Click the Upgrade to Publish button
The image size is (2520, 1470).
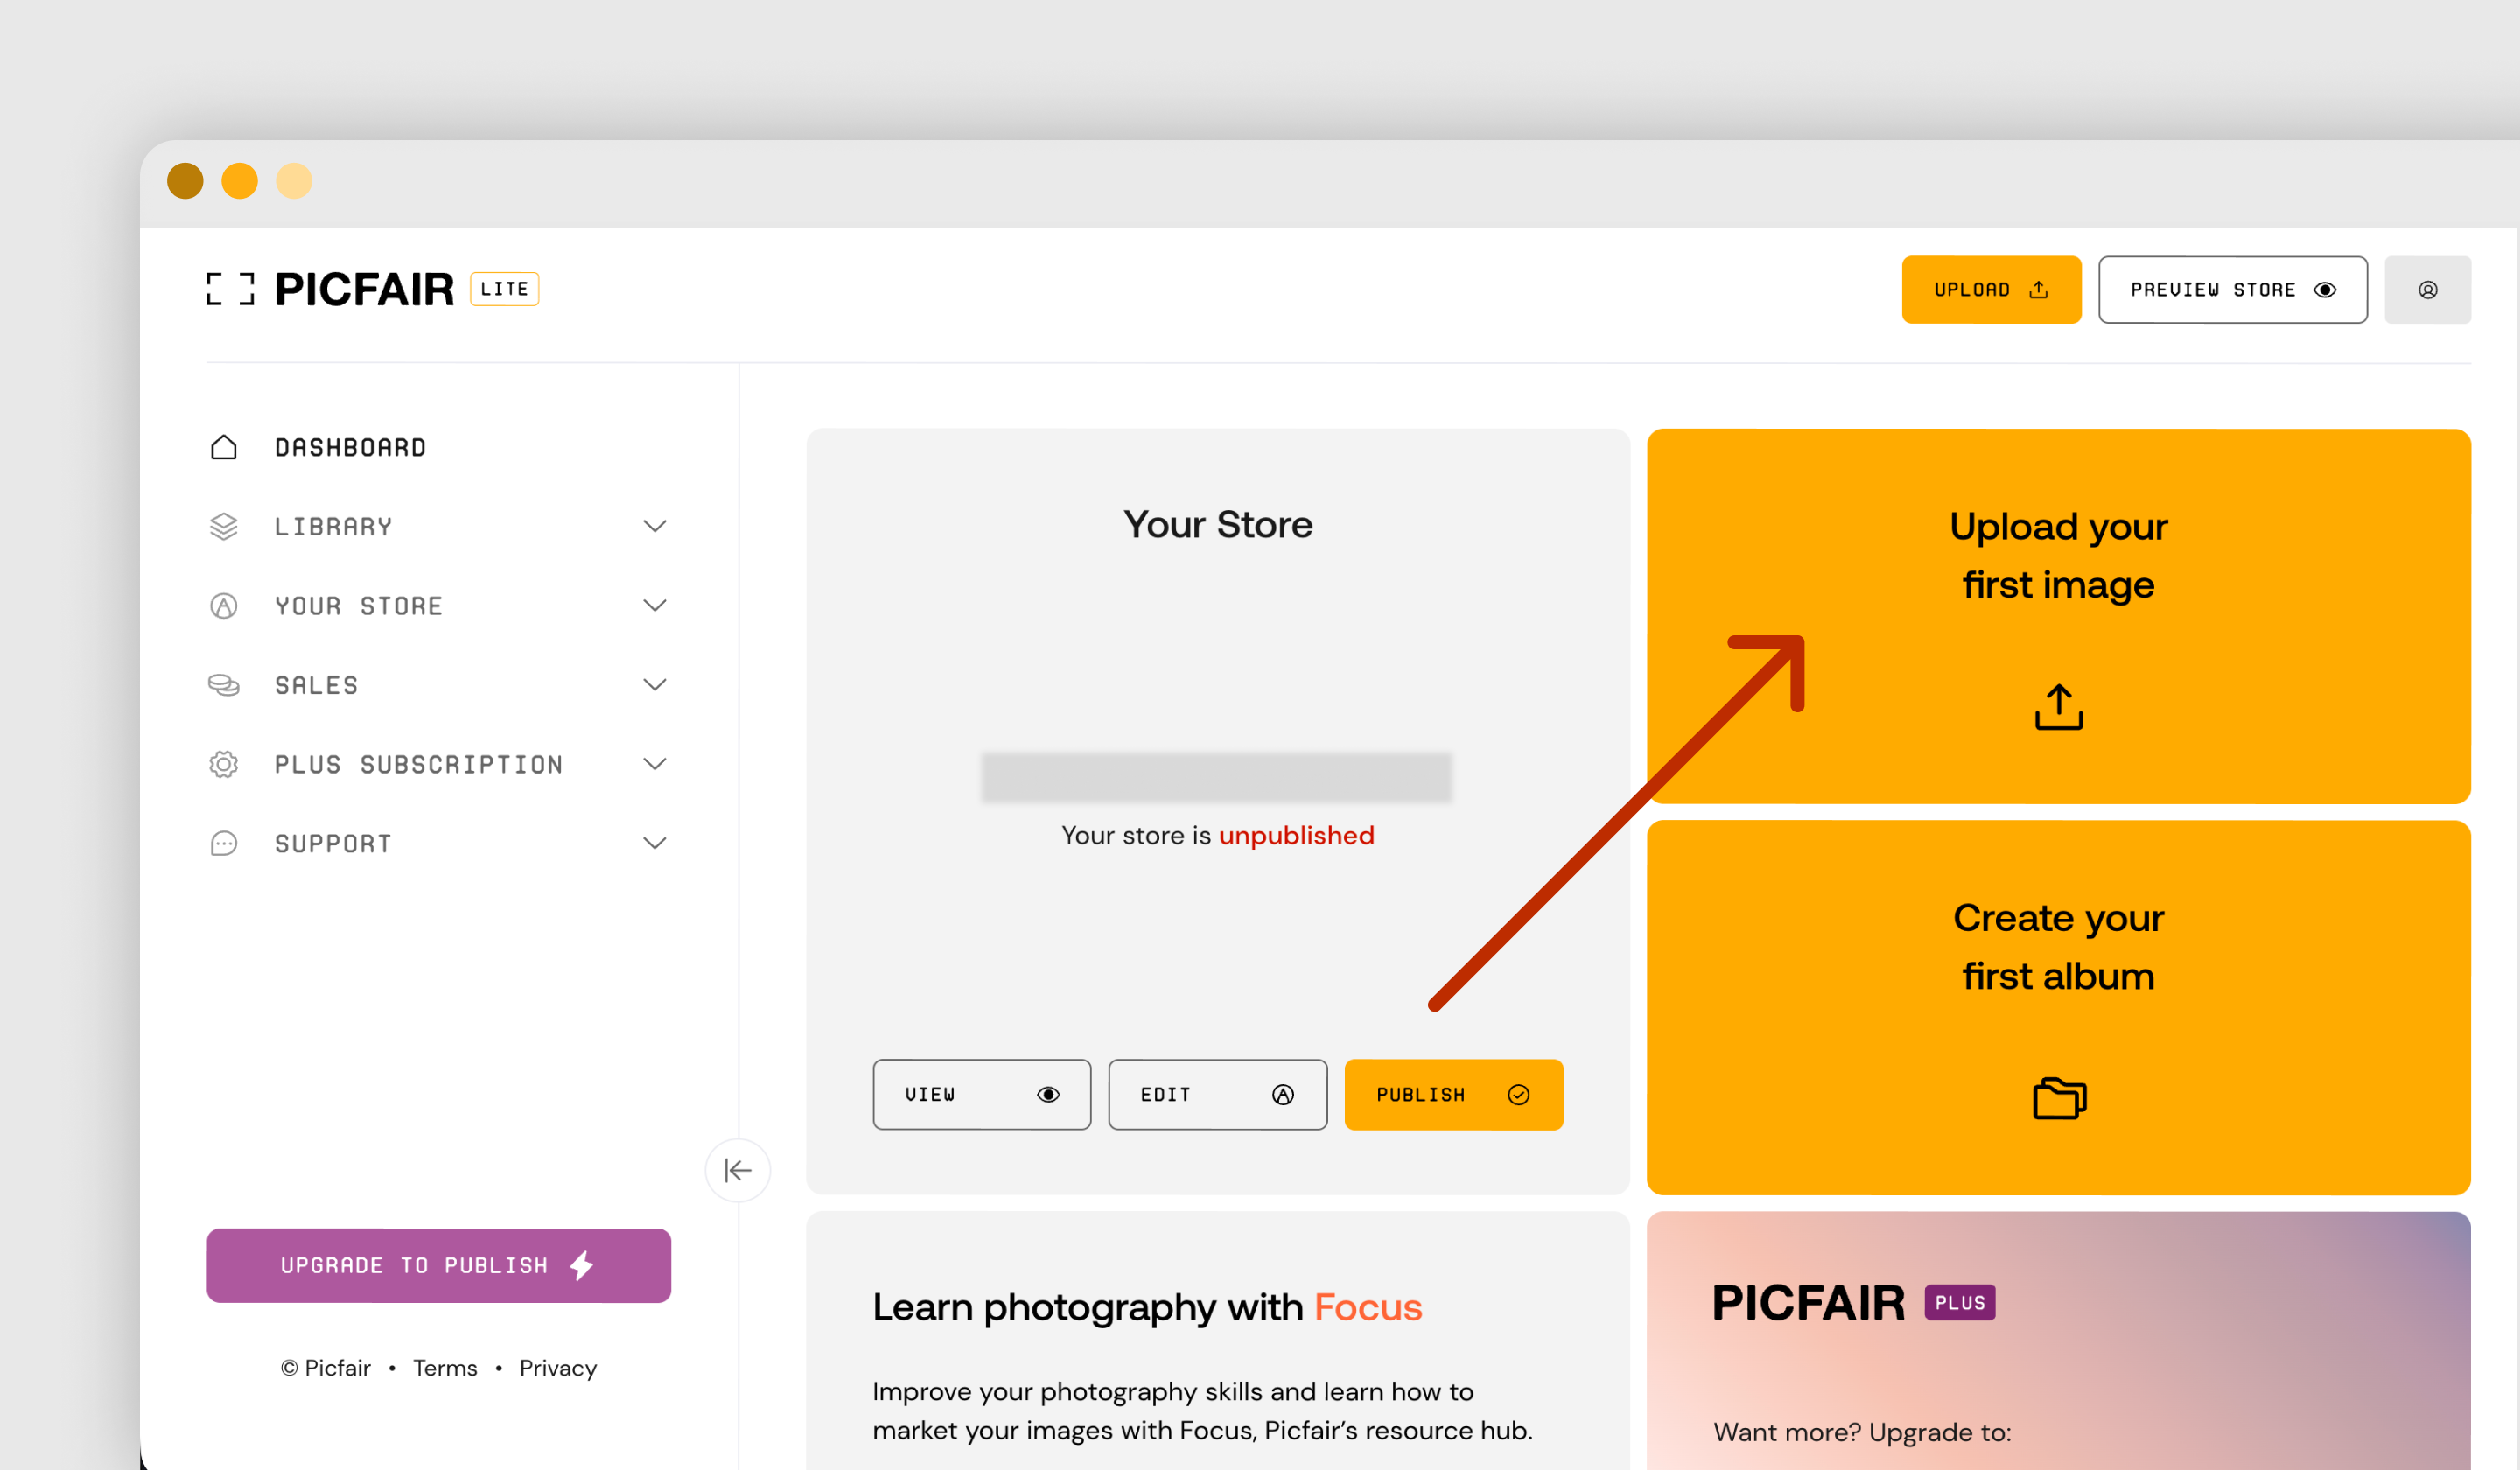coord(438,1265)
